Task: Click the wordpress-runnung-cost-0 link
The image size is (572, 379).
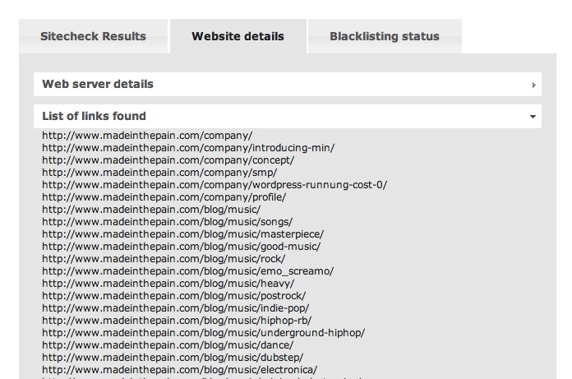Action: click(x=214, y=185)
